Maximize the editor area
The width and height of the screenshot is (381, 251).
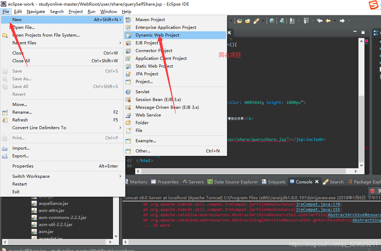[x=363, y=32]
